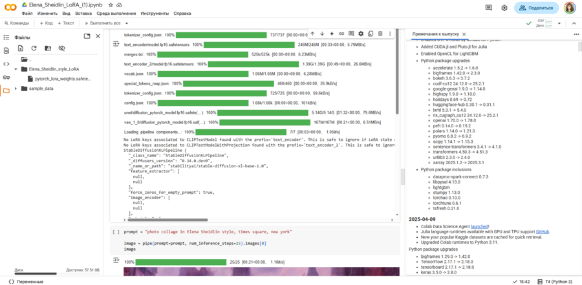Collapse the header with the up chevron
The image size is (582, 285).
pyautogui.click(x=574, y=23)
